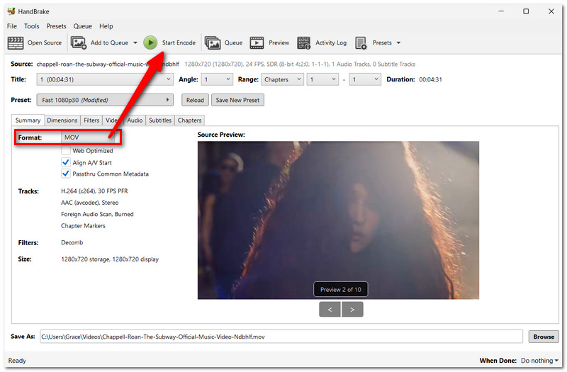567x372 pixels.
Task: Open the start chapter dropdown
Action: click(x=322, y=79)
